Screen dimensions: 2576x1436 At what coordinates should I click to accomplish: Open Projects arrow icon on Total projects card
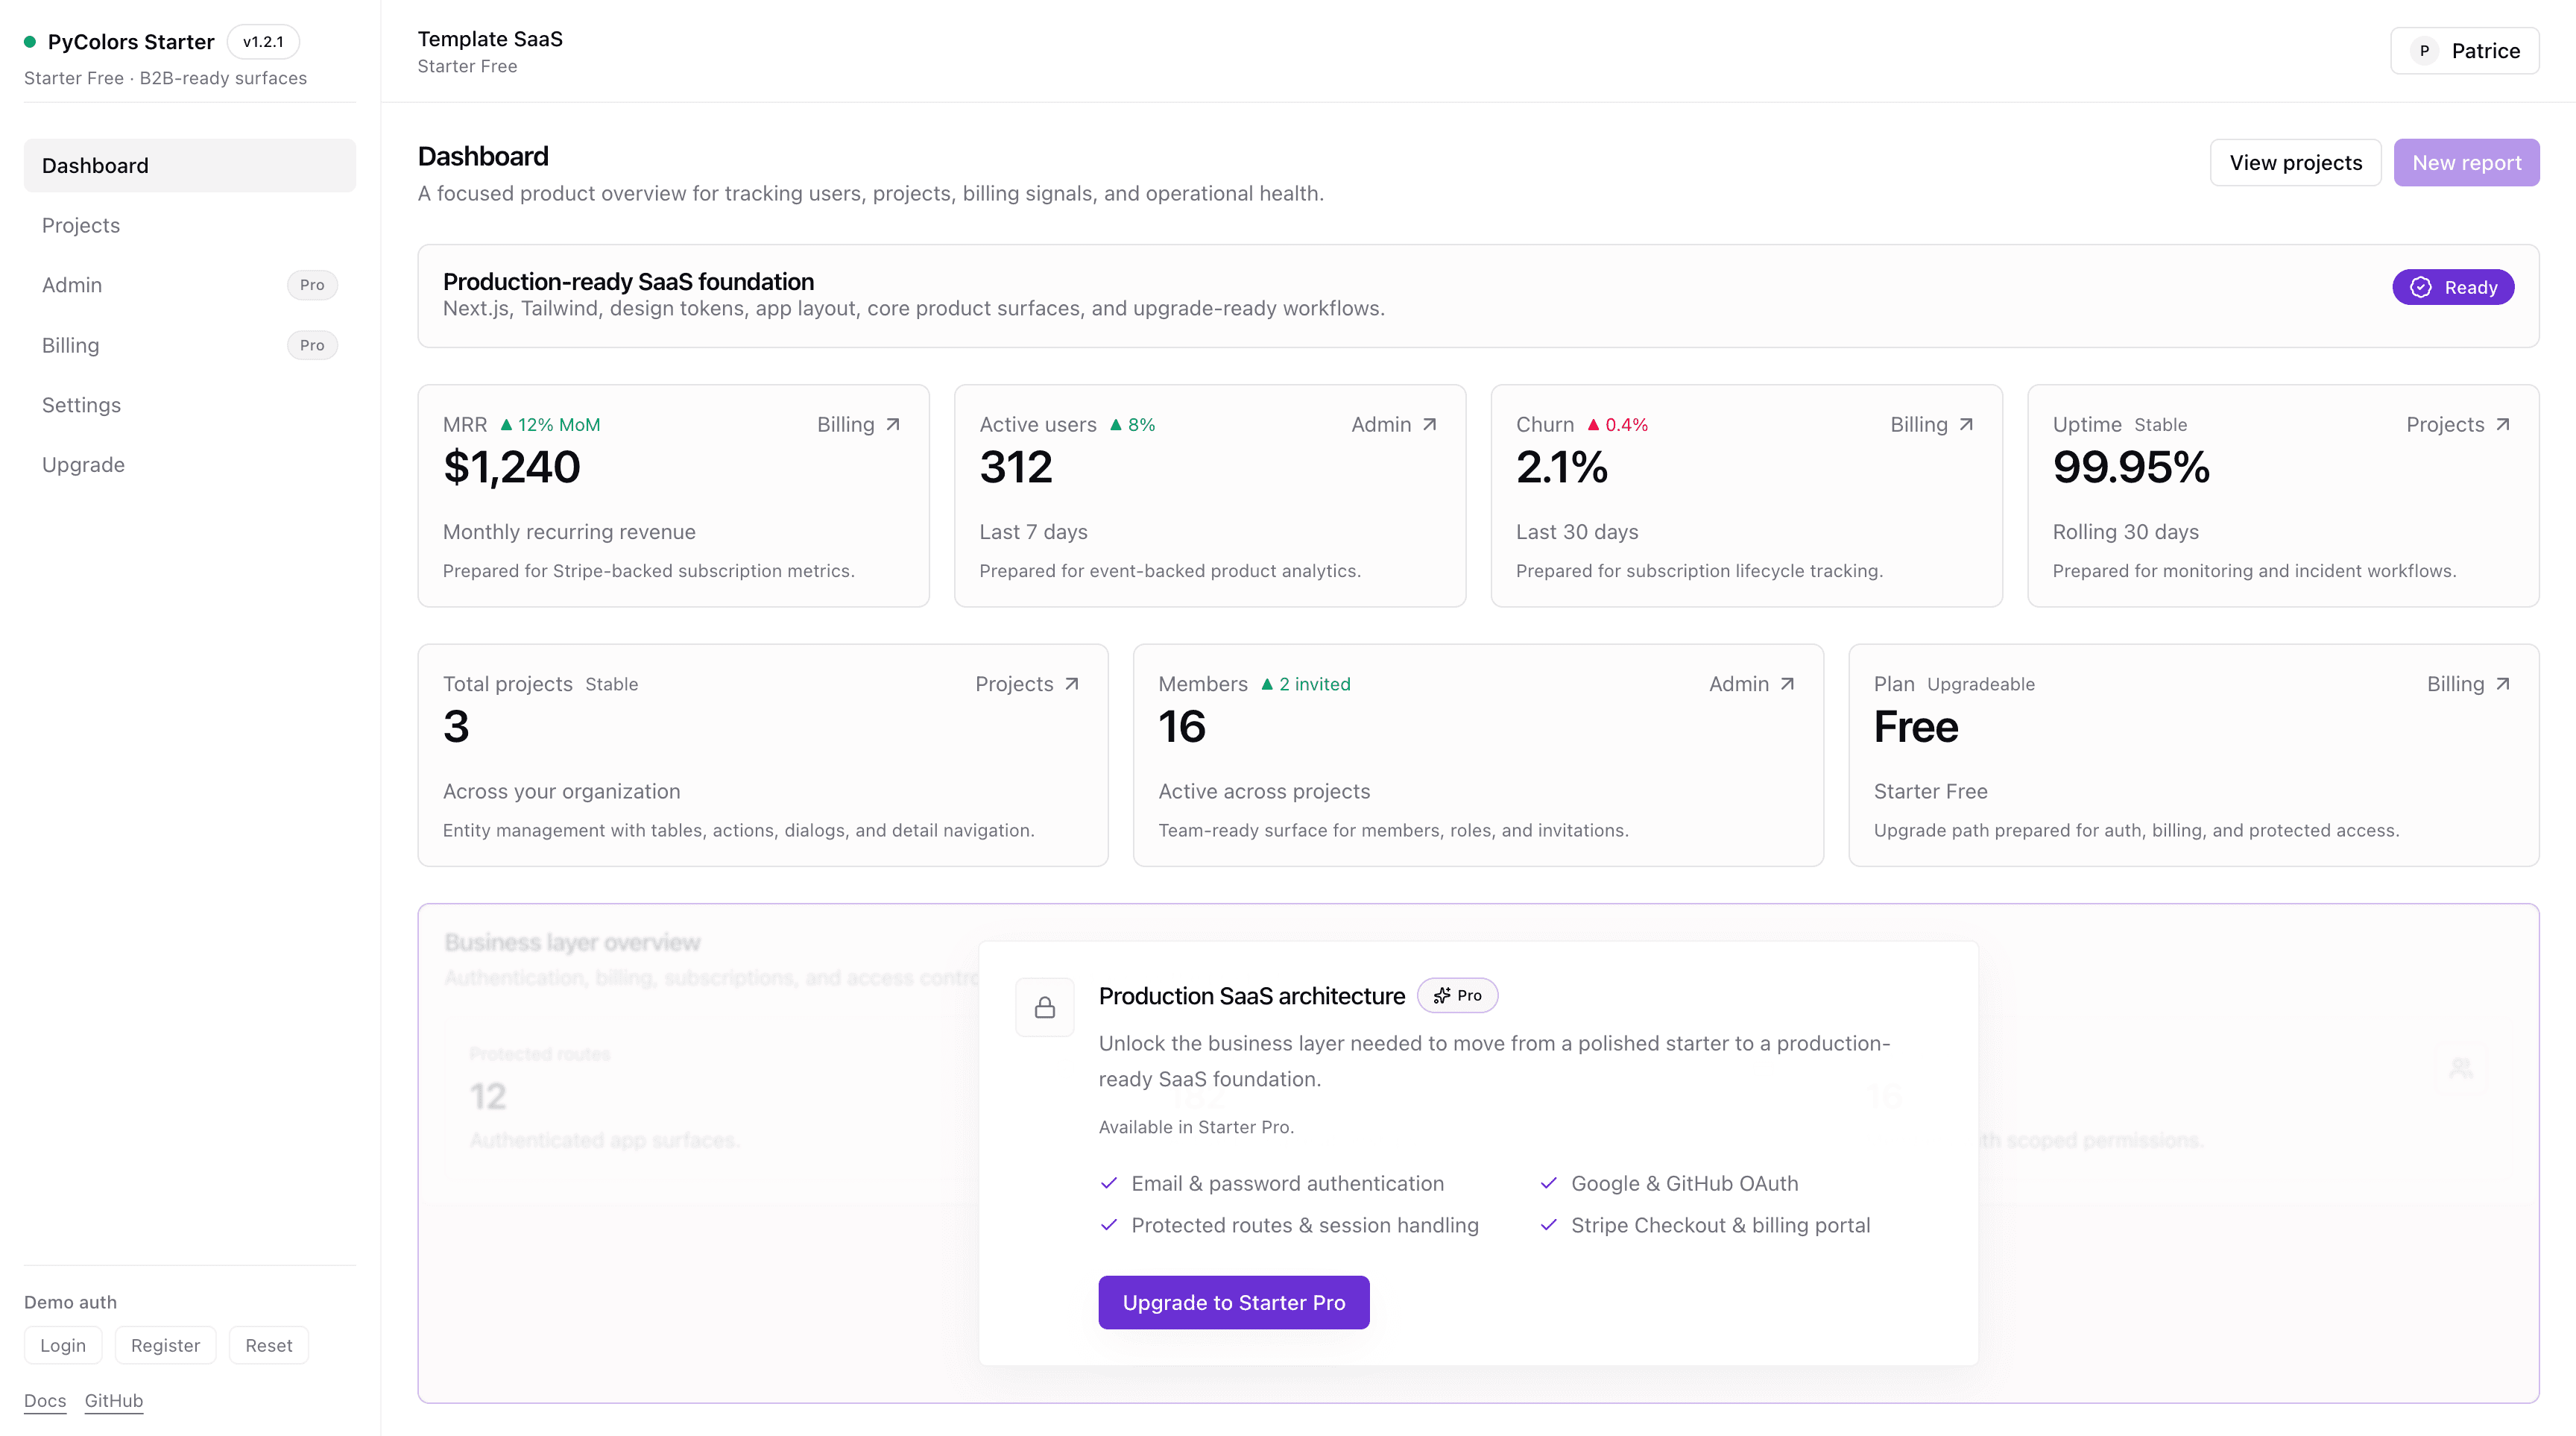[1072, 684]
